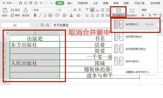163x98 pixels.
Task: Click the Print icon in quick access bar
Action: 31,3
